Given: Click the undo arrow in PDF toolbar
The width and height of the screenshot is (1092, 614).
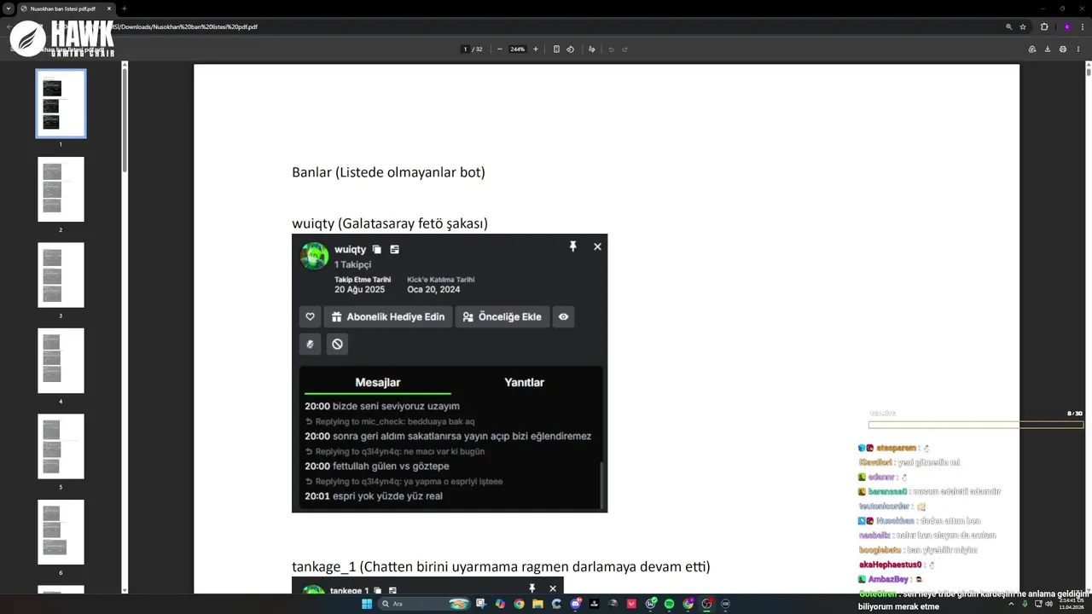Looking at the screenshot, I should 611,49.
